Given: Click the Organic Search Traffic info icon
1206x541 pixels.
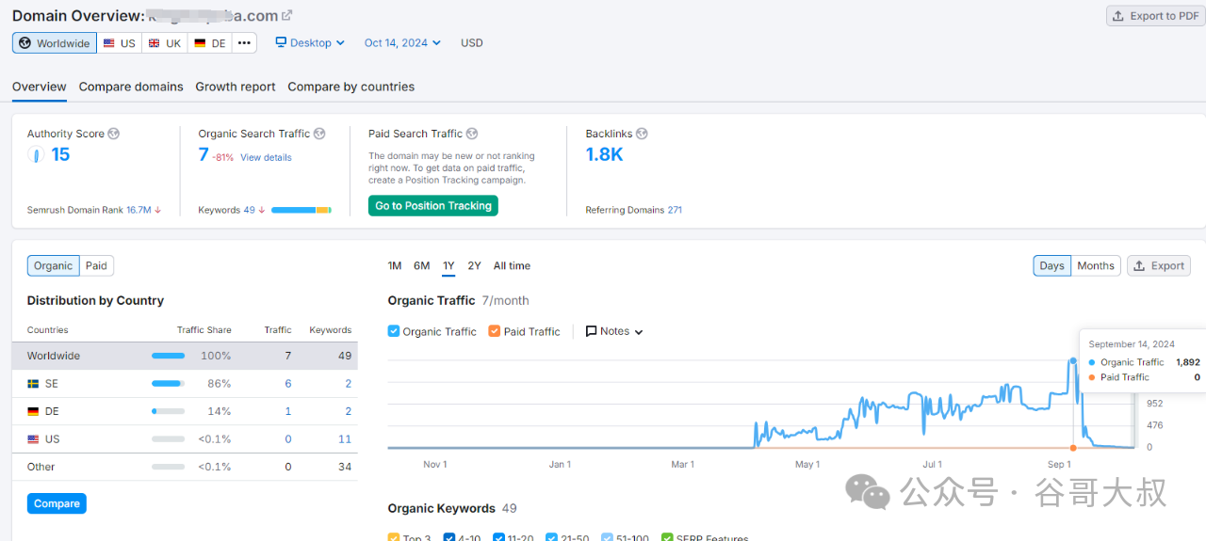Looking at the screenshot, I should tap(319, 134).
